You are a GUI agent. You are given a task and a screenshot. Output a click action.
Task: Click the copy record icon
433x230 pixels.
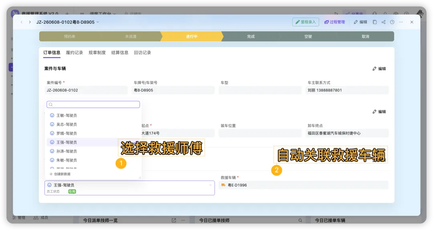tap(375, 22)
